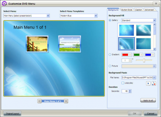Select the white wisps background thumbnail
161x117 pixels.
click(x=144, y=30)
